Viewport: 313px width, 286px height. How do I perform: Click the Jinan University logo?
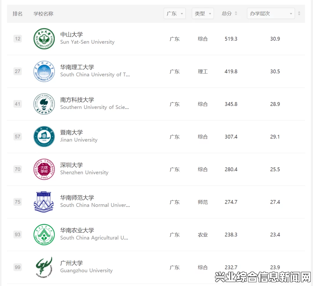pyautogui.click(x=44, y=137)
